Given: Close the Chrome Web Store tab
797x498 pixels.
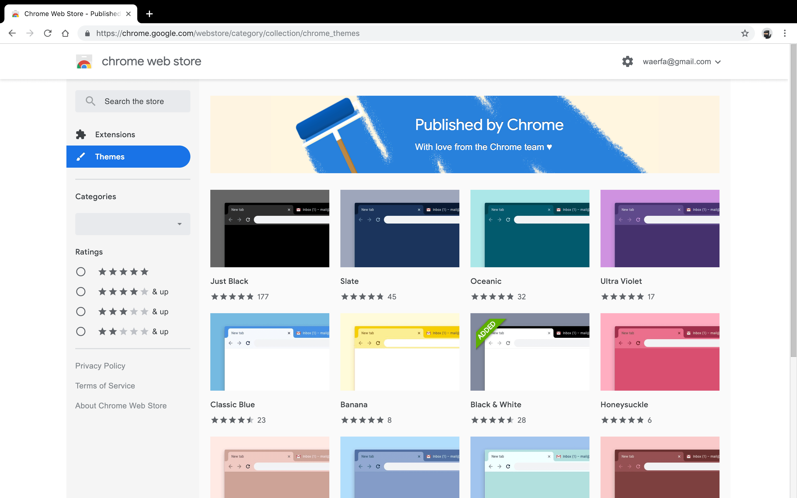Looking at the screenshot, I should click(128, 14).
